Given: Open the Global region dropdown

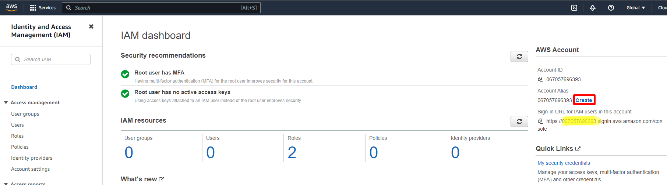Looking at the screenshot, I should [635, 8].
